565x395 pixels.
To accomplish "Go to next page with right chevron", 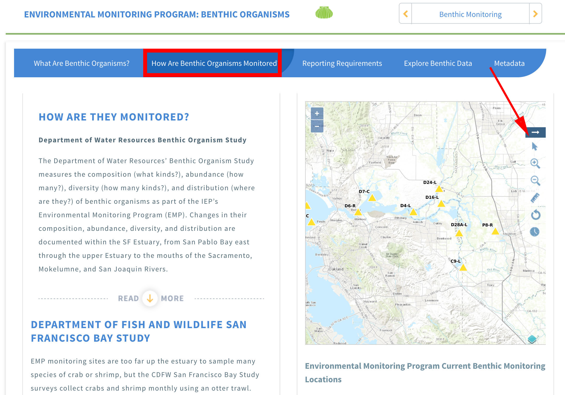I will [x=535, y=14].
